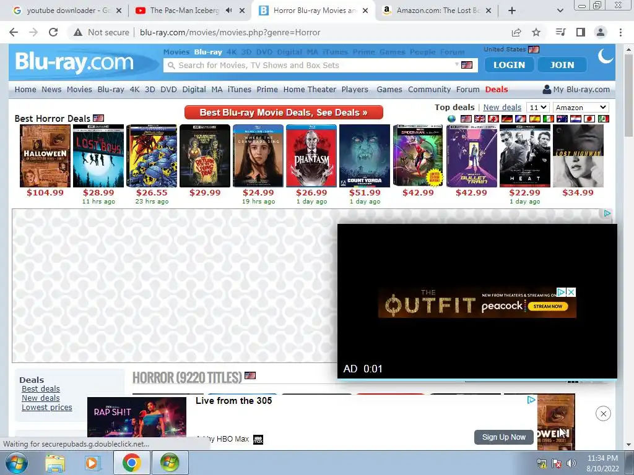This screenshot has height=475, width=634.
Task: Select the United Kingdom flag icon
Action: pos(480,119)
